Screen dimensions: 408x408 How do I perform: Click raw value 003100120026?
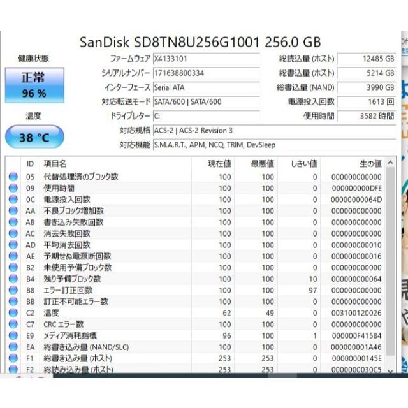click(x=356, y=313)
